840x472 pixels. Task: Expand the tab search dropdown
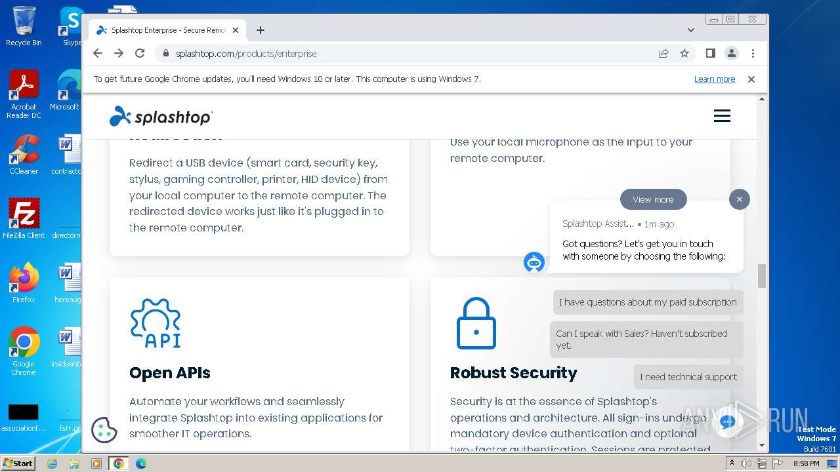(691, 30)
